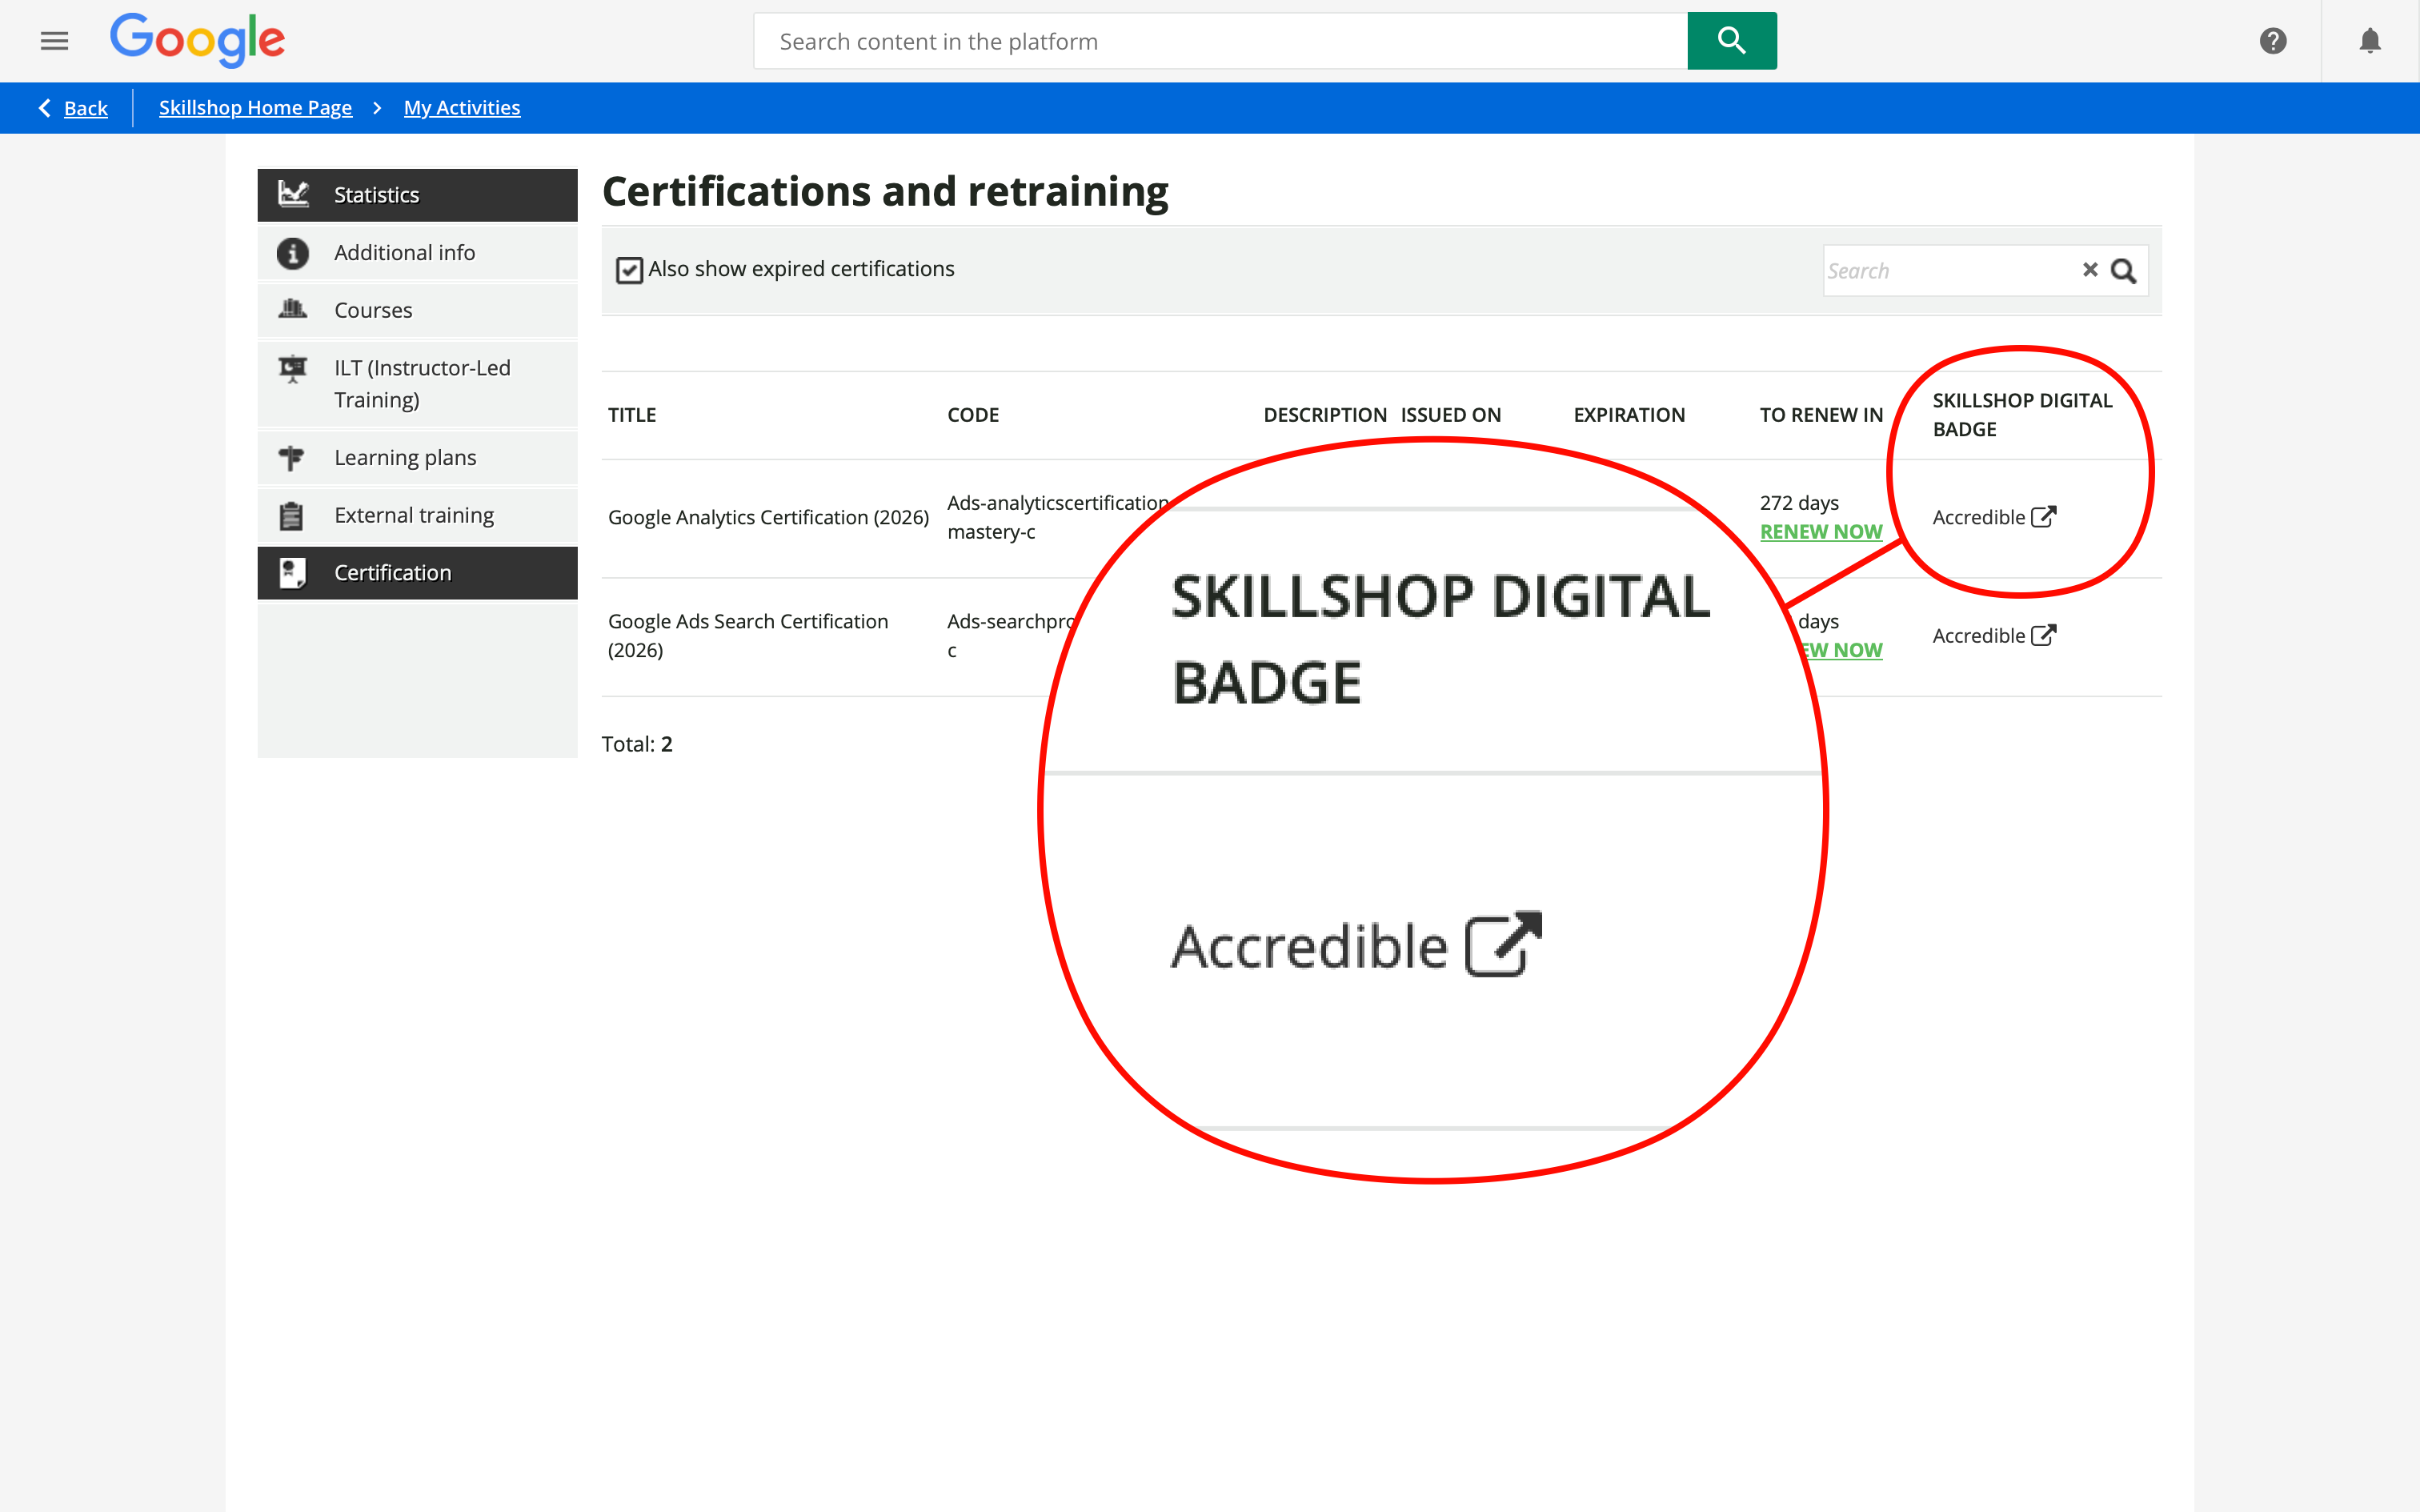Image resolution: width=2420 pixels, height=1512 pixels.
Task: Click the EXPIRATION column header
Action: click(1629, 415)
